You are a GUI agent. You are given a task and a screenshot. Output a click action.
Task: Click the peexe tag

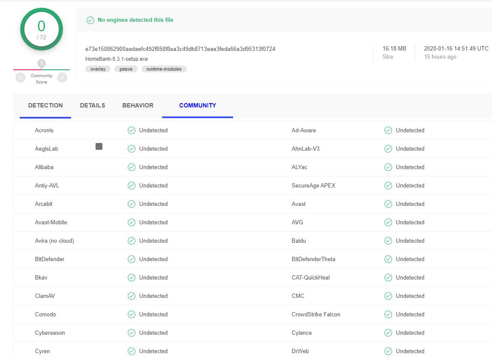tap(126, 69)
